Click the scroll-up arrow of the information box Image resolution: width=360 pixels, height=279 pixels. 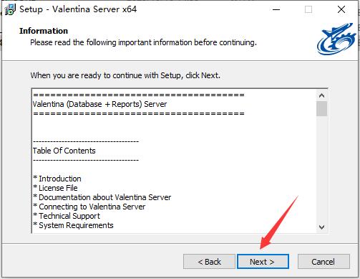321,95
